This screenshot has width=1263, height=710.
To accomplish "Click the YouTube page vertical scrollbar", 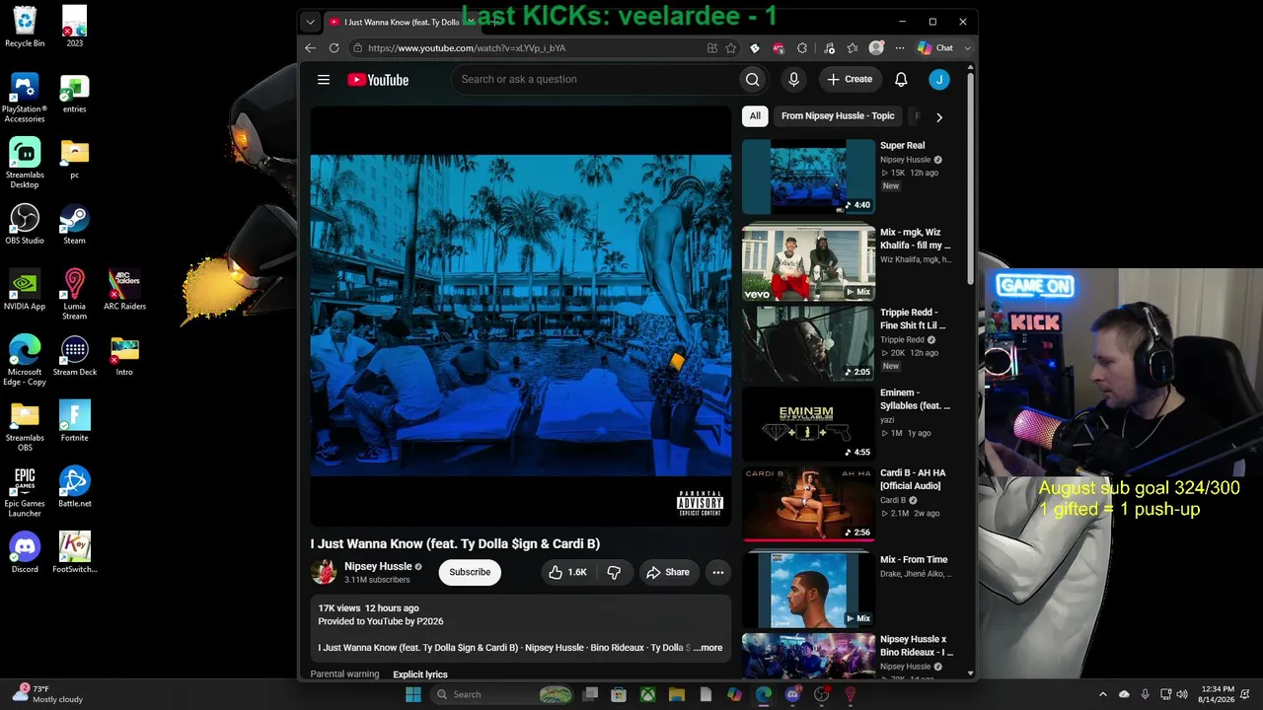I will (x=971, y=177).
